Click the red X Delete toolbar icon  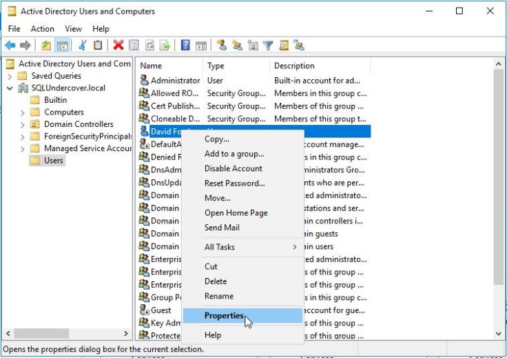coord(118,46)
